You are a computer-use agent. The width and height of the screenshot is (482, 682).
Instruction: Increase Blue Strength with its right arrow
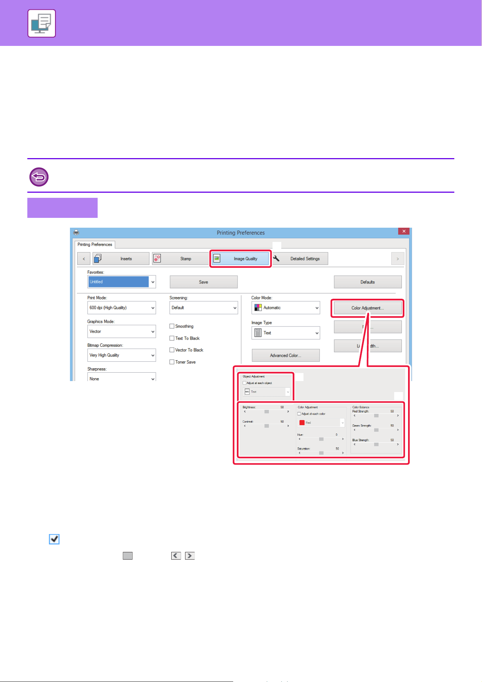coord(397,444)
